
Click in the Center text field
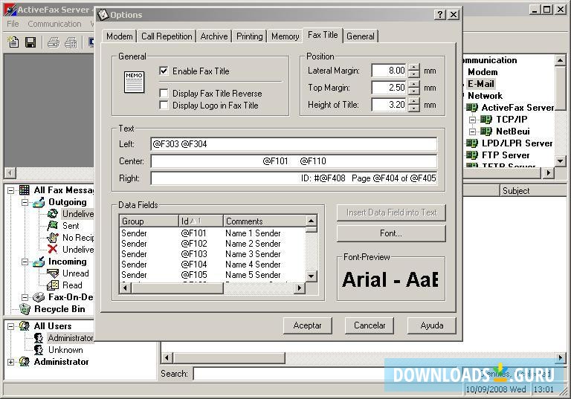(294, 161)
